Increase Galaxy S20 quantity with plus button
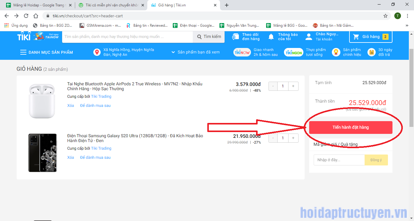Image resolution: width=414 pixels, height=221 pixels. click(293, 138)
